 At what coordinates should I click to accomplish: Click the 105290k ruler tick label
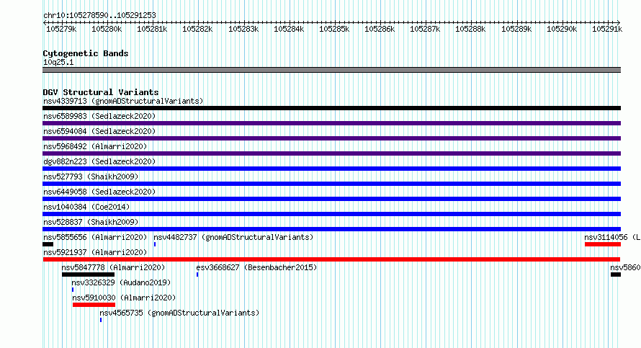(562, 29)
